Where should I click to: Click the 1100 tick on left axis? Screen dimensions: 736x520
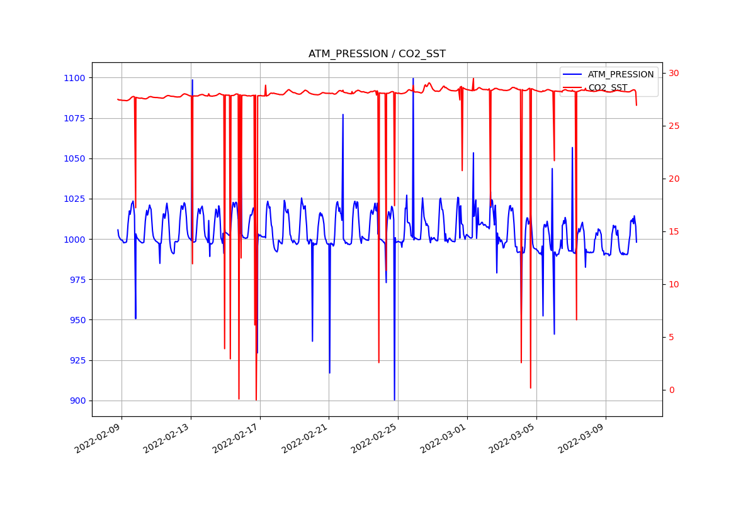click(x=75, y=78)
